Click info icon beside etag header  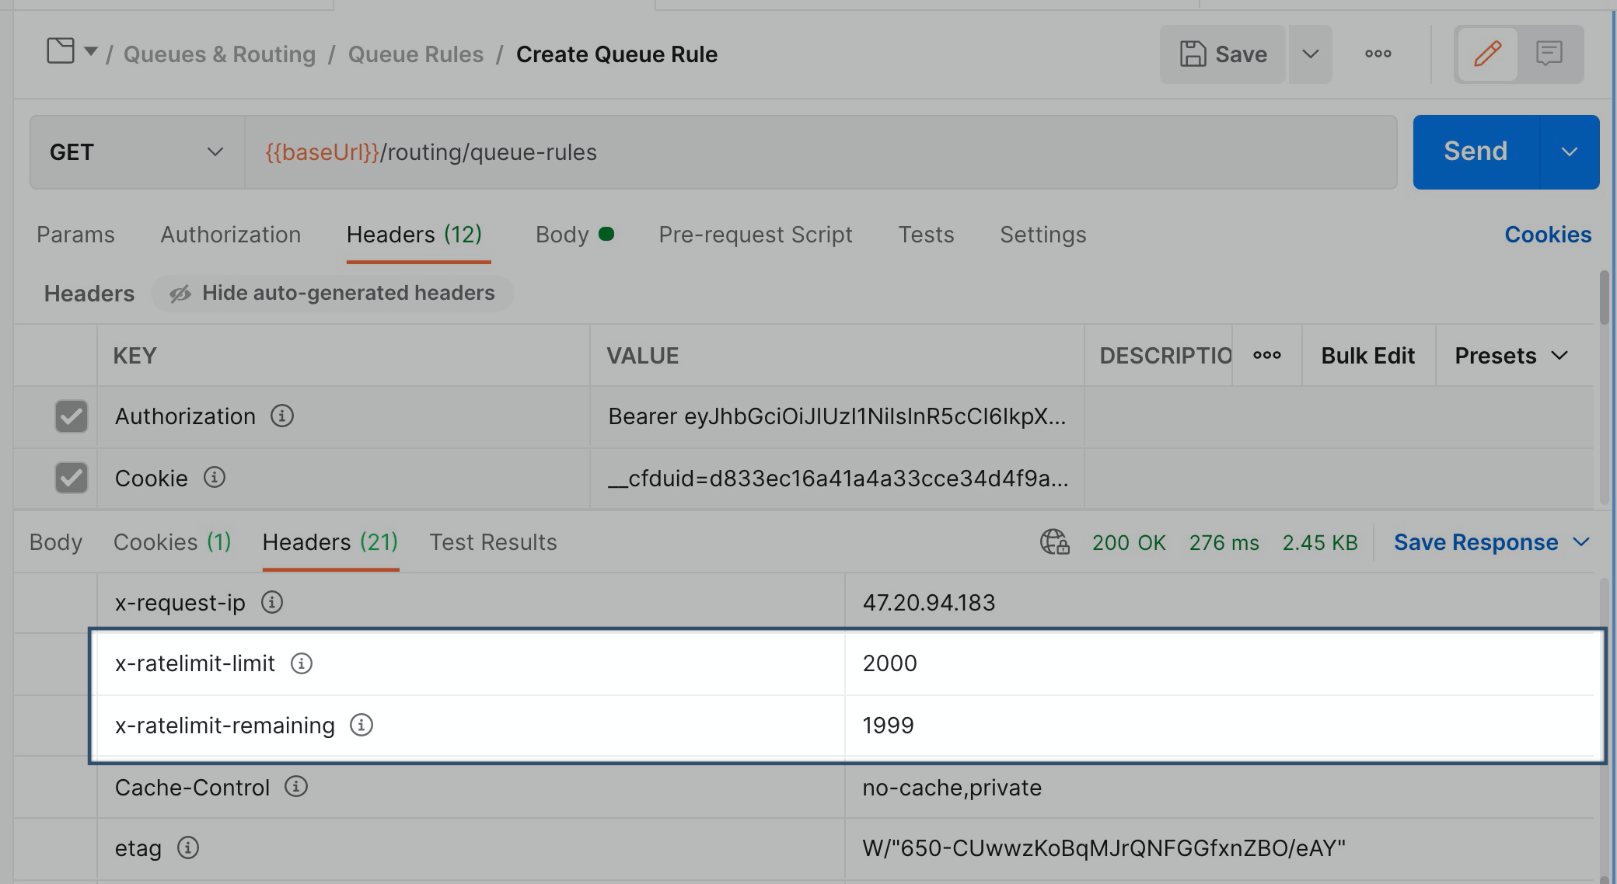pos(188,847)
